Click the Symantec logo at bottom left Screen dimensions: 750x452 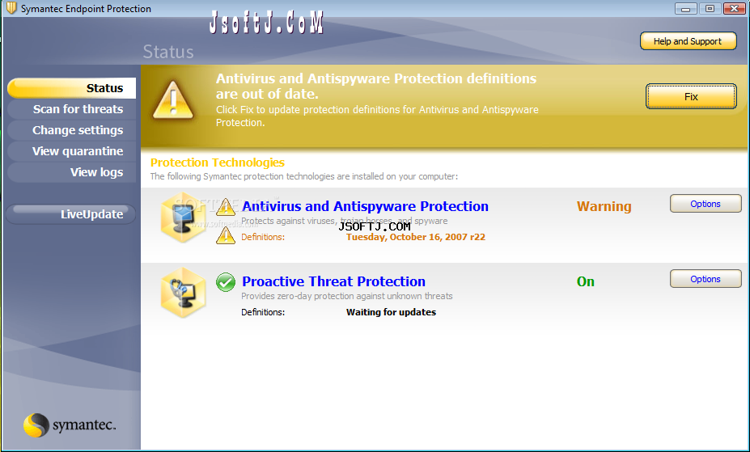[x=70, y=425]
